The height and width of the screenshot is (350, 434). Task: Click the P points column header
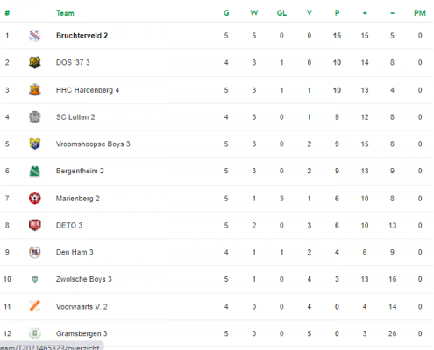click(x=337, y=13)
